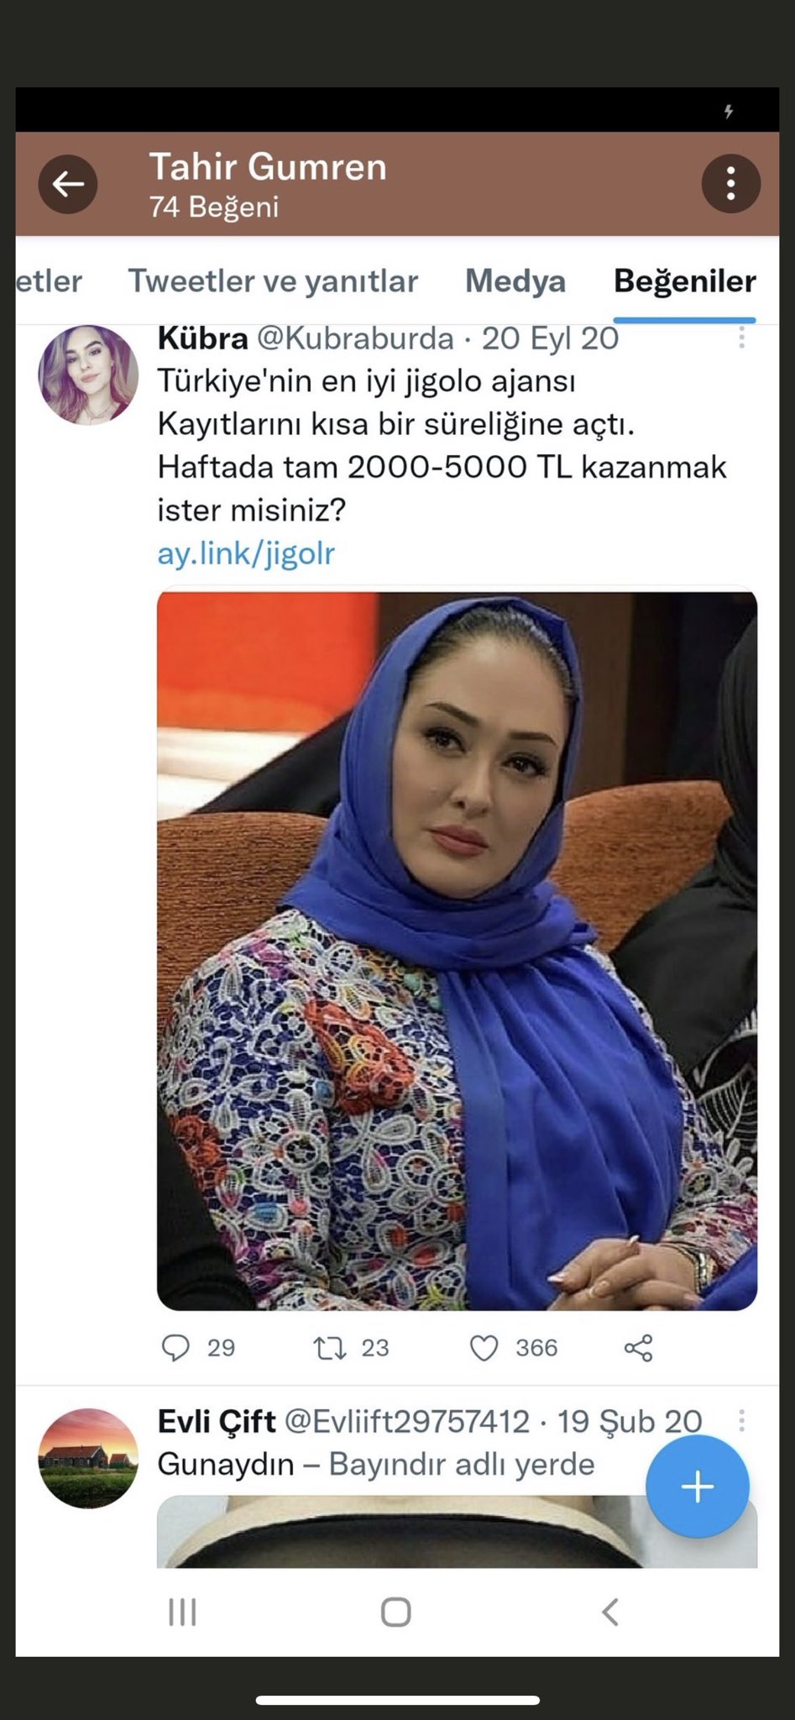Viewport: 795px width, 1720px height.
Task: Compose new tweet with blue plus button
Action: click(697, 1487)
